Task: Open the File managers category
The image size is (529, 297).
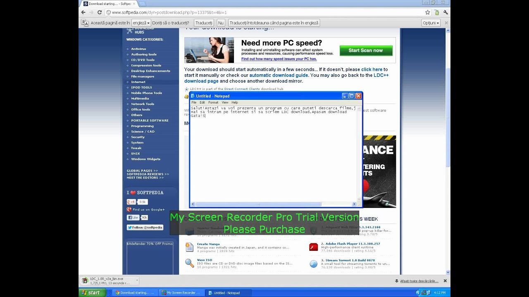Action: pyautogui.click(x=143, y=76)
